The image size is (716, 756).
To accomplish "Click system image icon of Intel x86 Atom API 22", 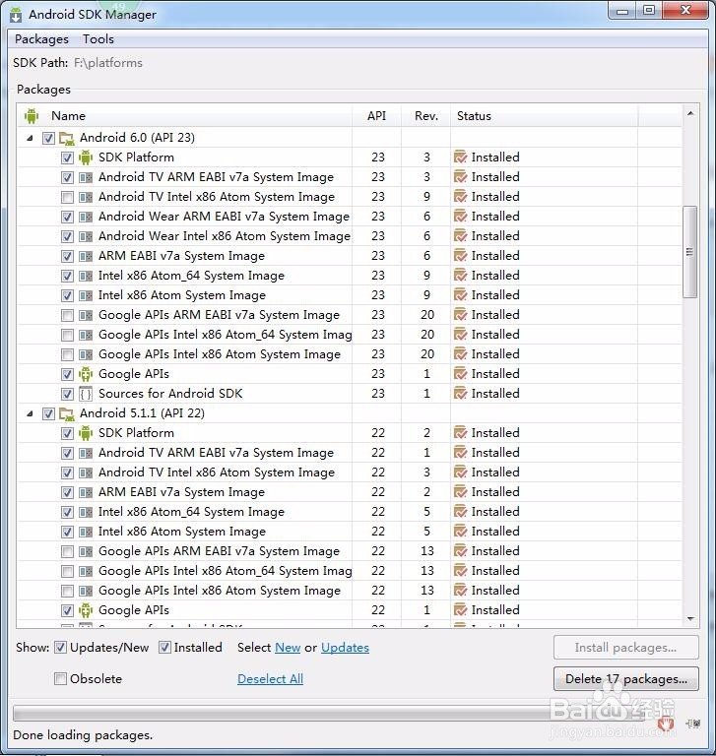I will (x=86, y=532).
